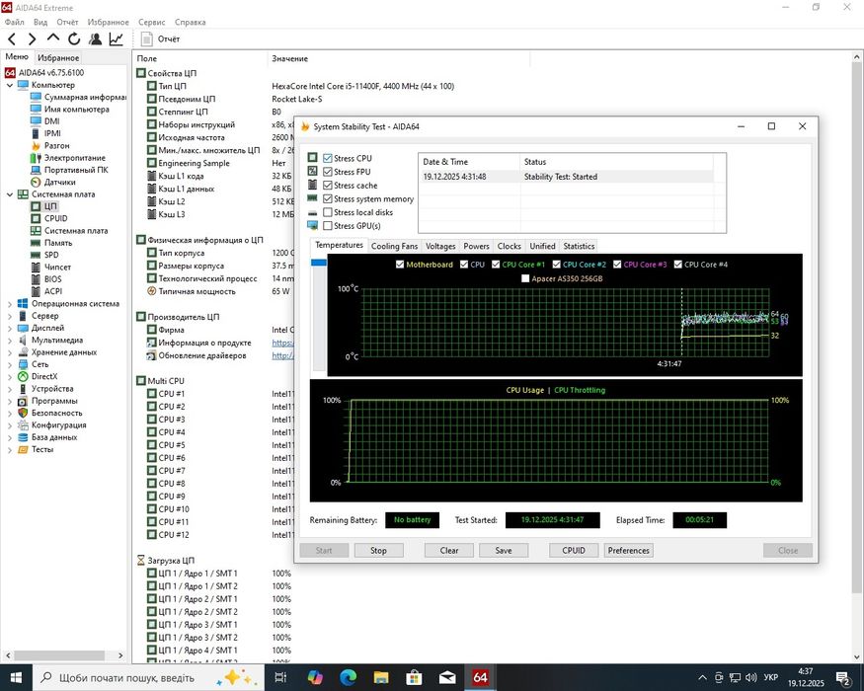Click the Отчёт report document icon

pos(147,39)
